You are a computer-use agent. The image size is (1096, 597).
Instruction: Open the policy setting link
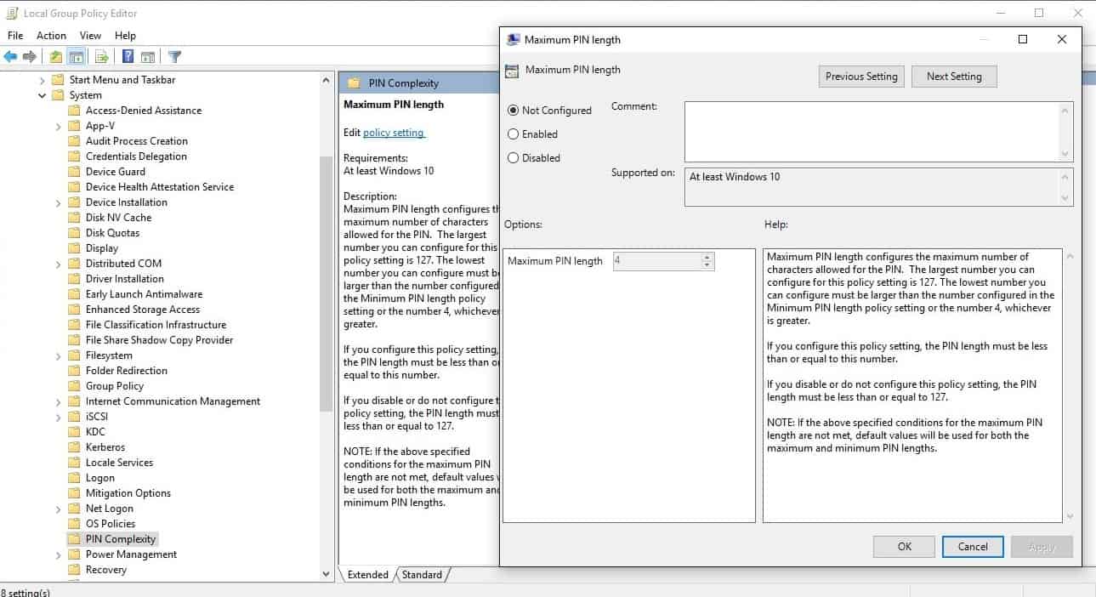tap(393, 133)
